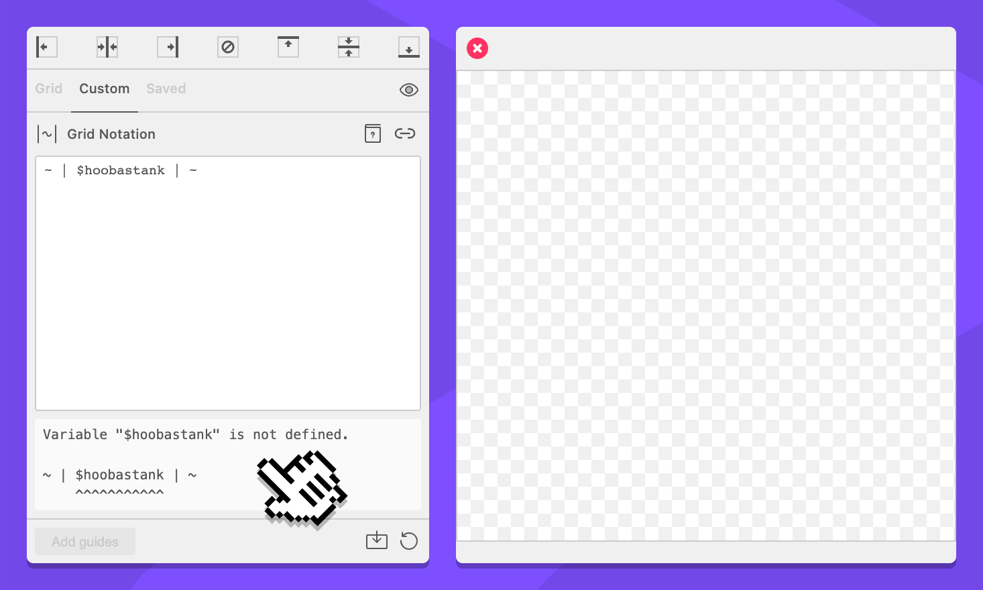Screen dimensions: 983x590
Task: Switch to the Grid tab
Action: tap(48, 88)
